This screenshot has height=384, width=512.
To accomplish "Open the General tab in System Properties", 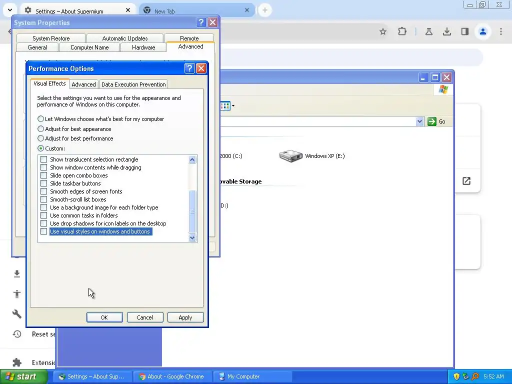I will pyautogui.click(x=37, y=47).
